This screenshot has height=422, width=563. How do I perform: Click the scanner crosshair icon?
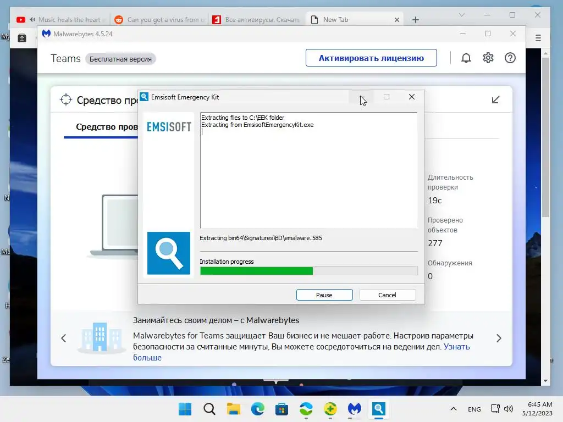[x=66, y=100]
